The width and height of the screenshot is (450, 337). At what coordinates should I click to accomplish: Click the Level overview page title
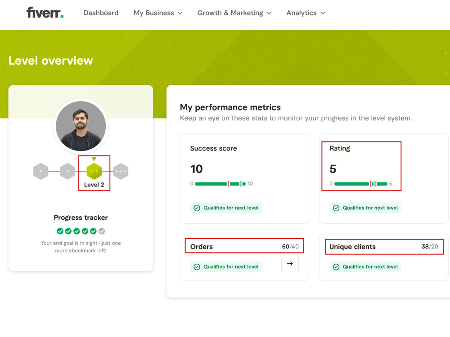(x=50, y=61)
